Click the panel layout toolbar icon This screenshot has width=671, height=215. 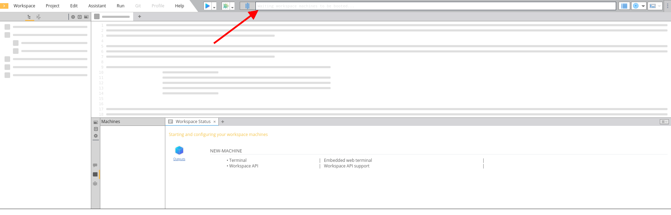pyautogui.click(x=652, y=6)
